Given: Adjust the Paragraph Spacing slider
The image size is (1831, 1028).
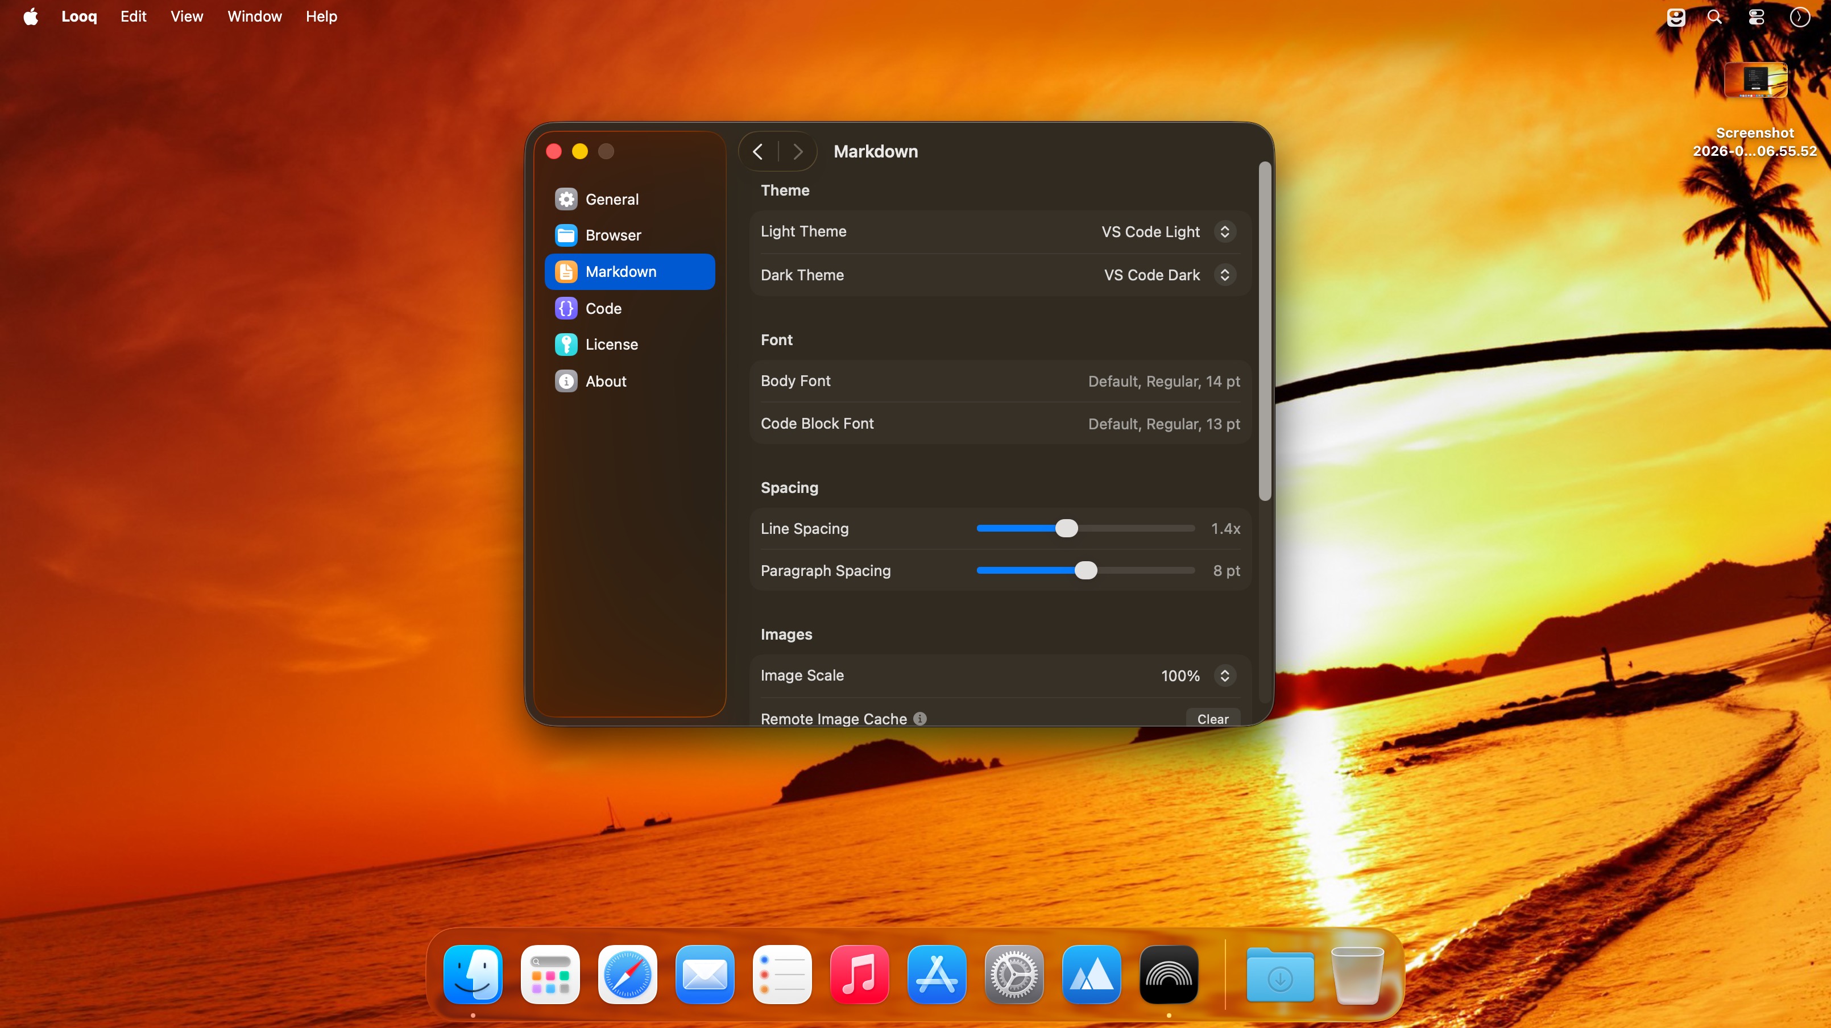Looking at the screenshot, I should point(1086,570).
